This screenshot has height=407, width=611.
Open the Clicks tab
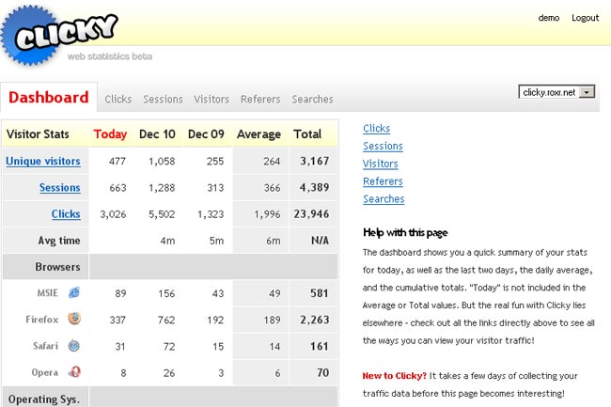118,100
